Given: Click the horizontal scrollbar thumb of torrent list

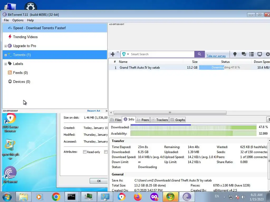Looking at the screenshot, I should [x=170, y=113].
